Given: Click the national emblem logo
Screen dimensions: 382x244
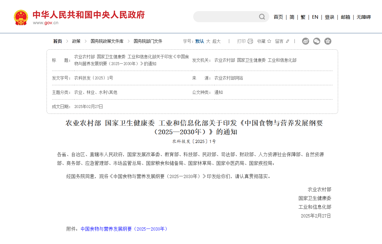Looking at the screenshot, I should [x=21, y=18].
